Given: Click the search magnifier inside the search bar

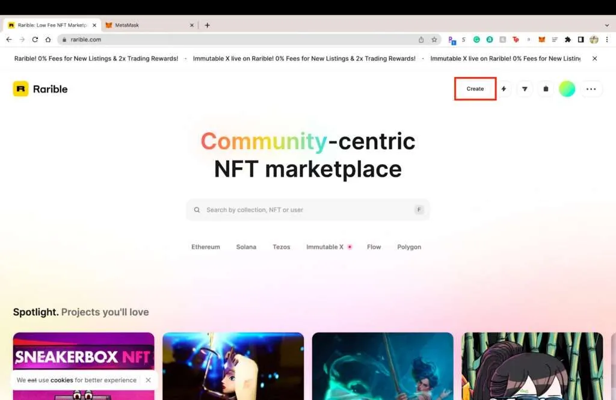Looking at the screenshot, I should pos(197,209).
